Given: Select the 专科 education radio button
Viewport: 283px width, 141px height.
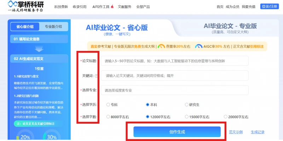Looking at the screenshot, I should tap(108, 105).
